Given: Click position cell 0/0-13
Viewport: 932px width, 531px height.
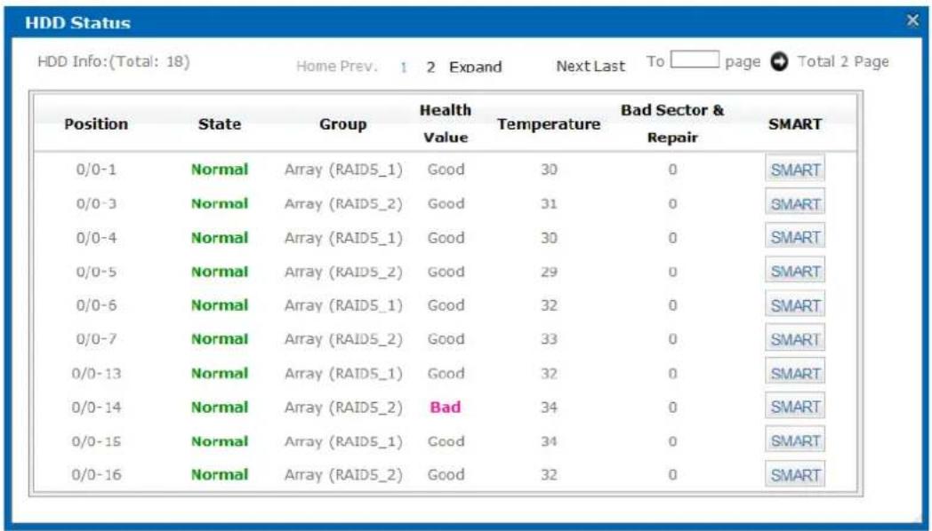Looking at the screenshot, I should tap(96, 373).
